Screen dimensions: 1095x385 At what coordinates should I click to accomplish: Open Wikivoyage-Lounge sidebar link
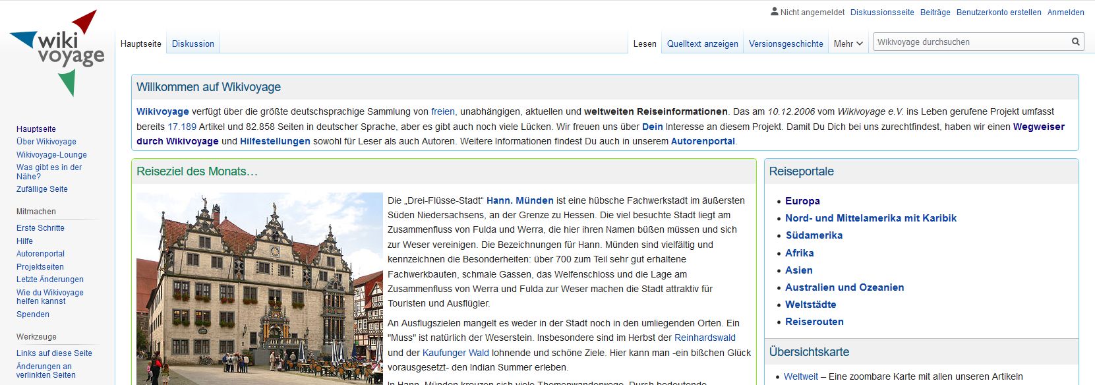coord(51,155)
